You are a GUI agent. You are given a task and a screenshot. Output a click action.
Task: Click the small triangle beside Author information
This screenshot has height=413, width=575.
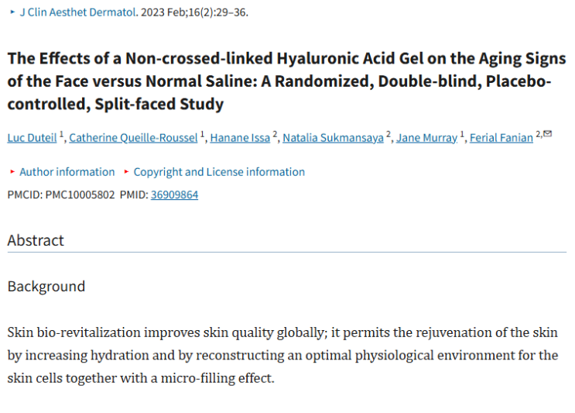click(12, 172)
